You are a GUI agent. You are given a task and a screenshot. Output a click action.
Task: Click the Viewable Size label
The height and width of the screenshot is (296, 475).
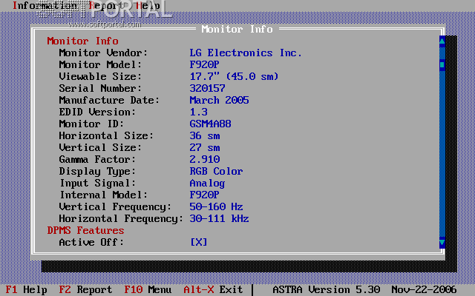[100, 76]
